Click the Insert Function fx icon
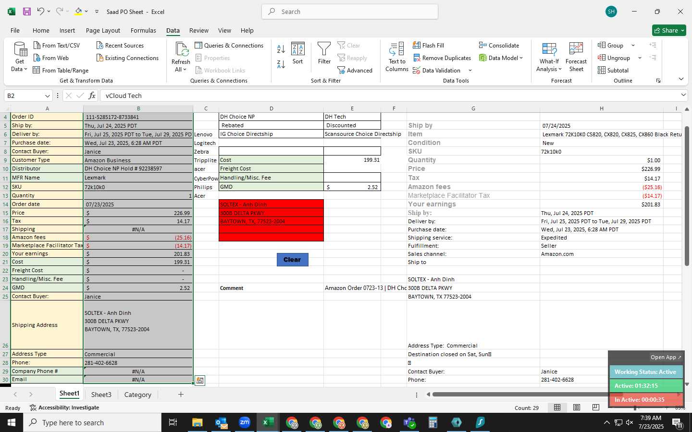 coord(92,96)
